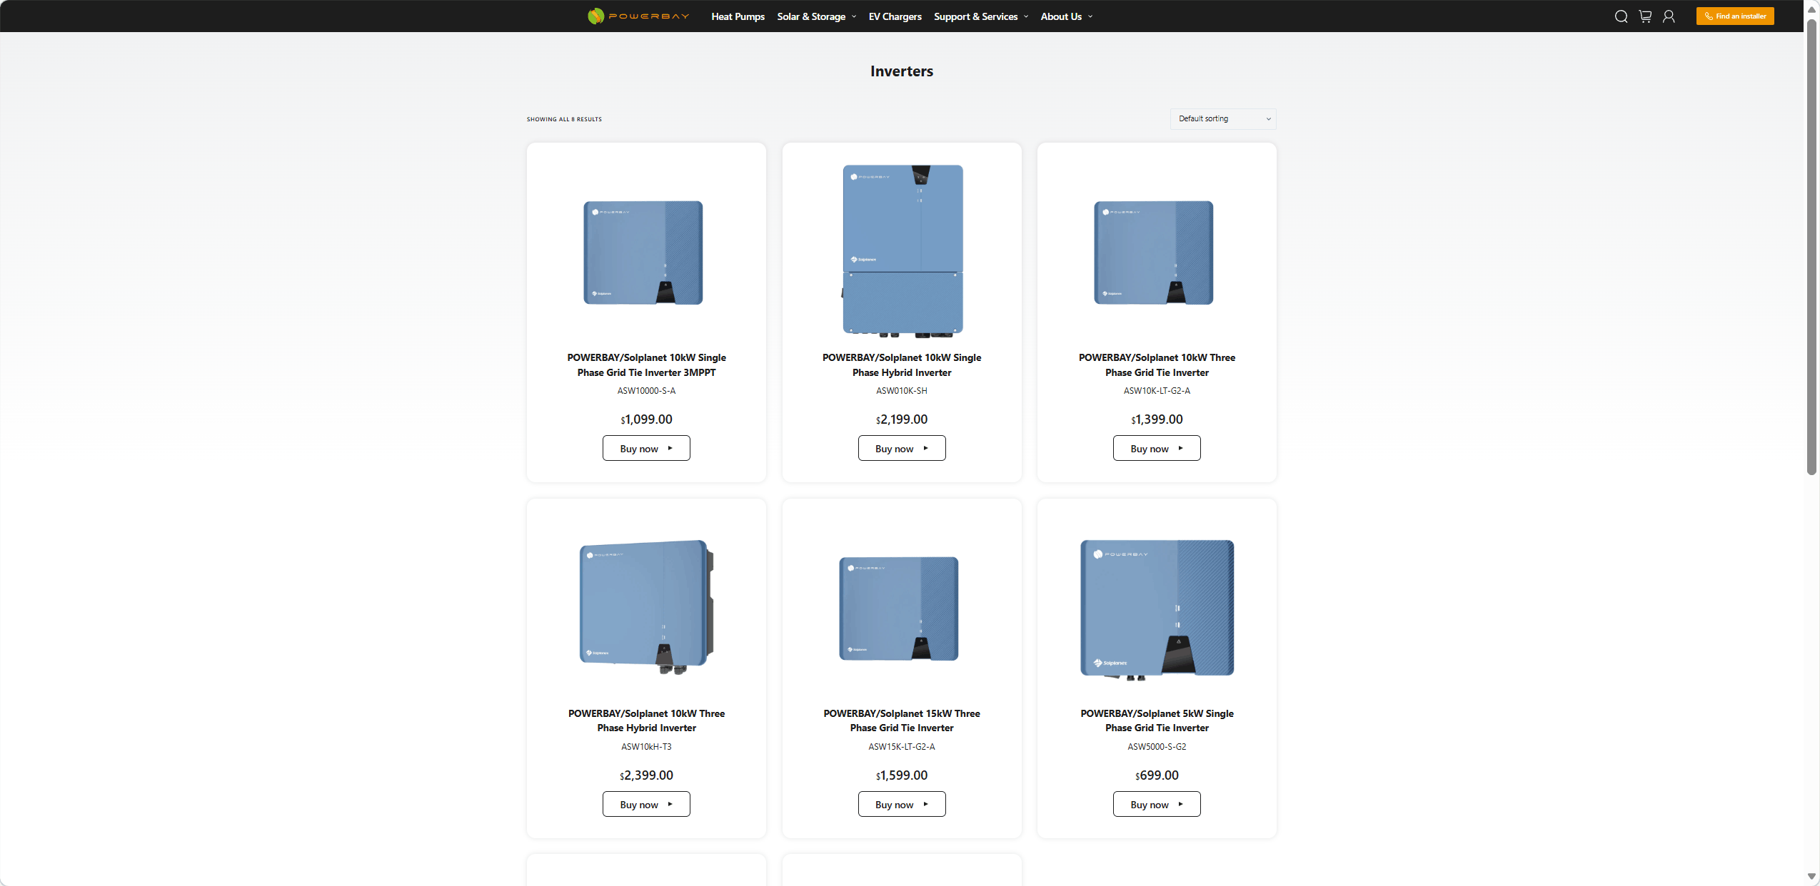Buy now the ASW10K-LT-G2-A inverter

pos(1157,448)
